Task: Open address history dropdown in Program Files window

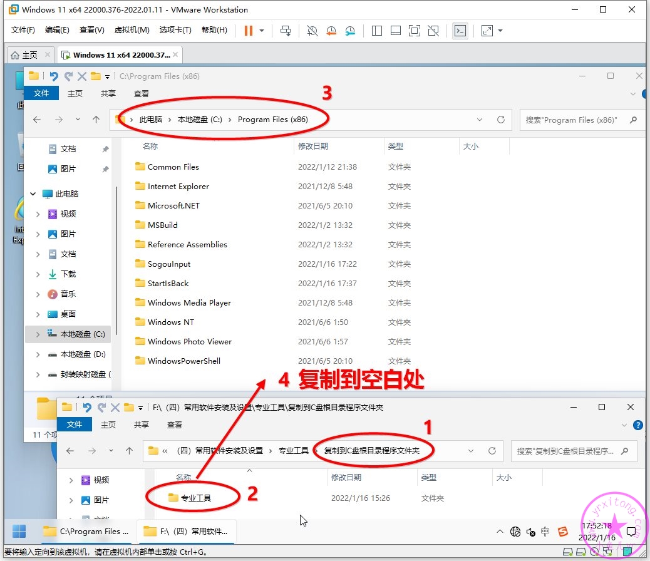Action: [x=480, y=120]
